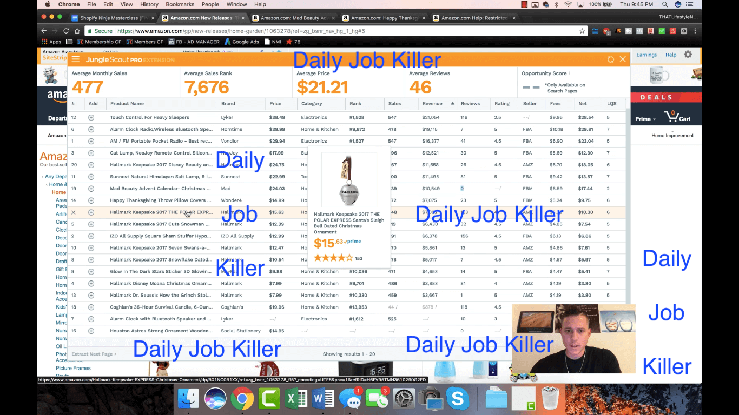Add 'Touch Control For Heavy Sleepers' to tracker
This screenshot has height=415, width=739.
pyautogui.click(x=91, y=117)
